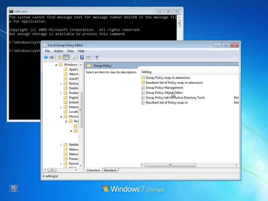Select the Instant folder in tree

[x=74, y=102]
